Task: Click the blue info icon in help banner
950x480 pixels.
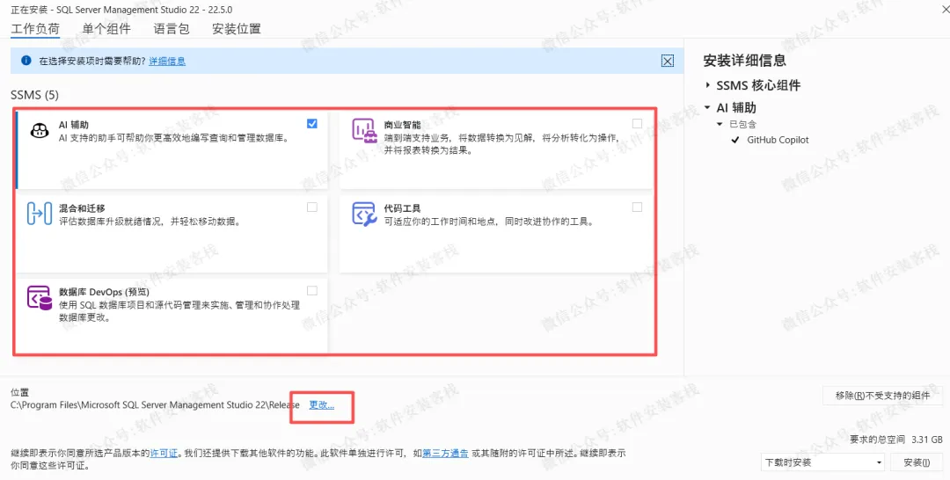Action: 26,61
